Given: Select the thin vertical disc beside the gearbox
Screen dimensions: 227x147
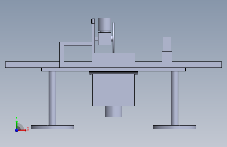Looking at the screenshot, I should pos(114,38).
